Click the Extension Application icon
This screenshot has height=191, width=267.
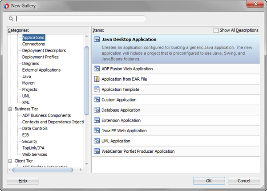97,120
